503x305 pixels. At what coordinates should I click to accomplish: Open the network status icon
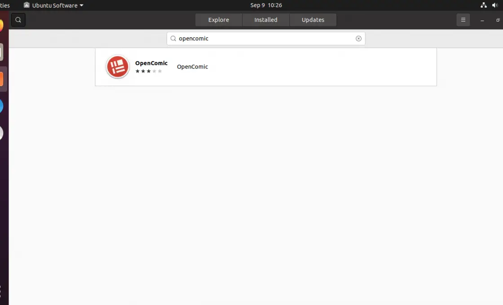483,5
